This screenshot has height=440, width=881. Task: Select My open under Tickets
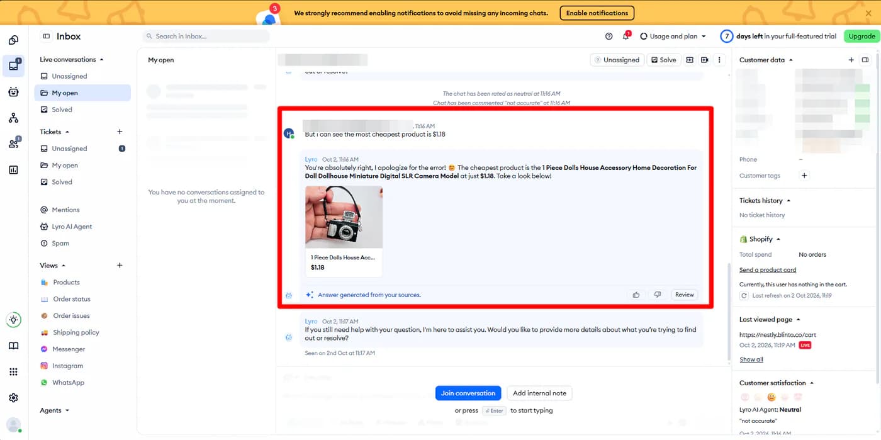pos(82,165)
